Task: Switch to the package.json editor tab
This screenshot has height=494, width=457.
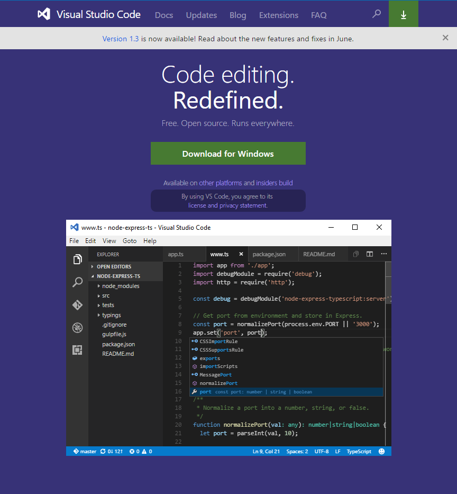Action: coord(273,254)
